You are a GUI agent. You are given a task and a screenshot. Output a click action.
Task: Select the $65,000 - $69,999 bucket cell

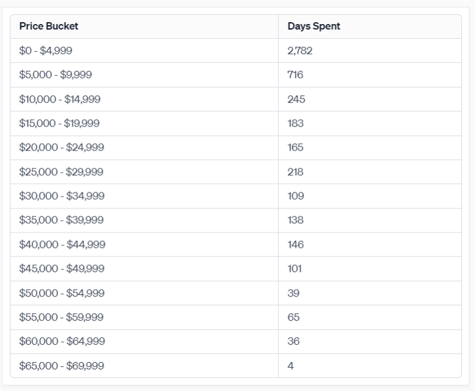coord(62,366)
